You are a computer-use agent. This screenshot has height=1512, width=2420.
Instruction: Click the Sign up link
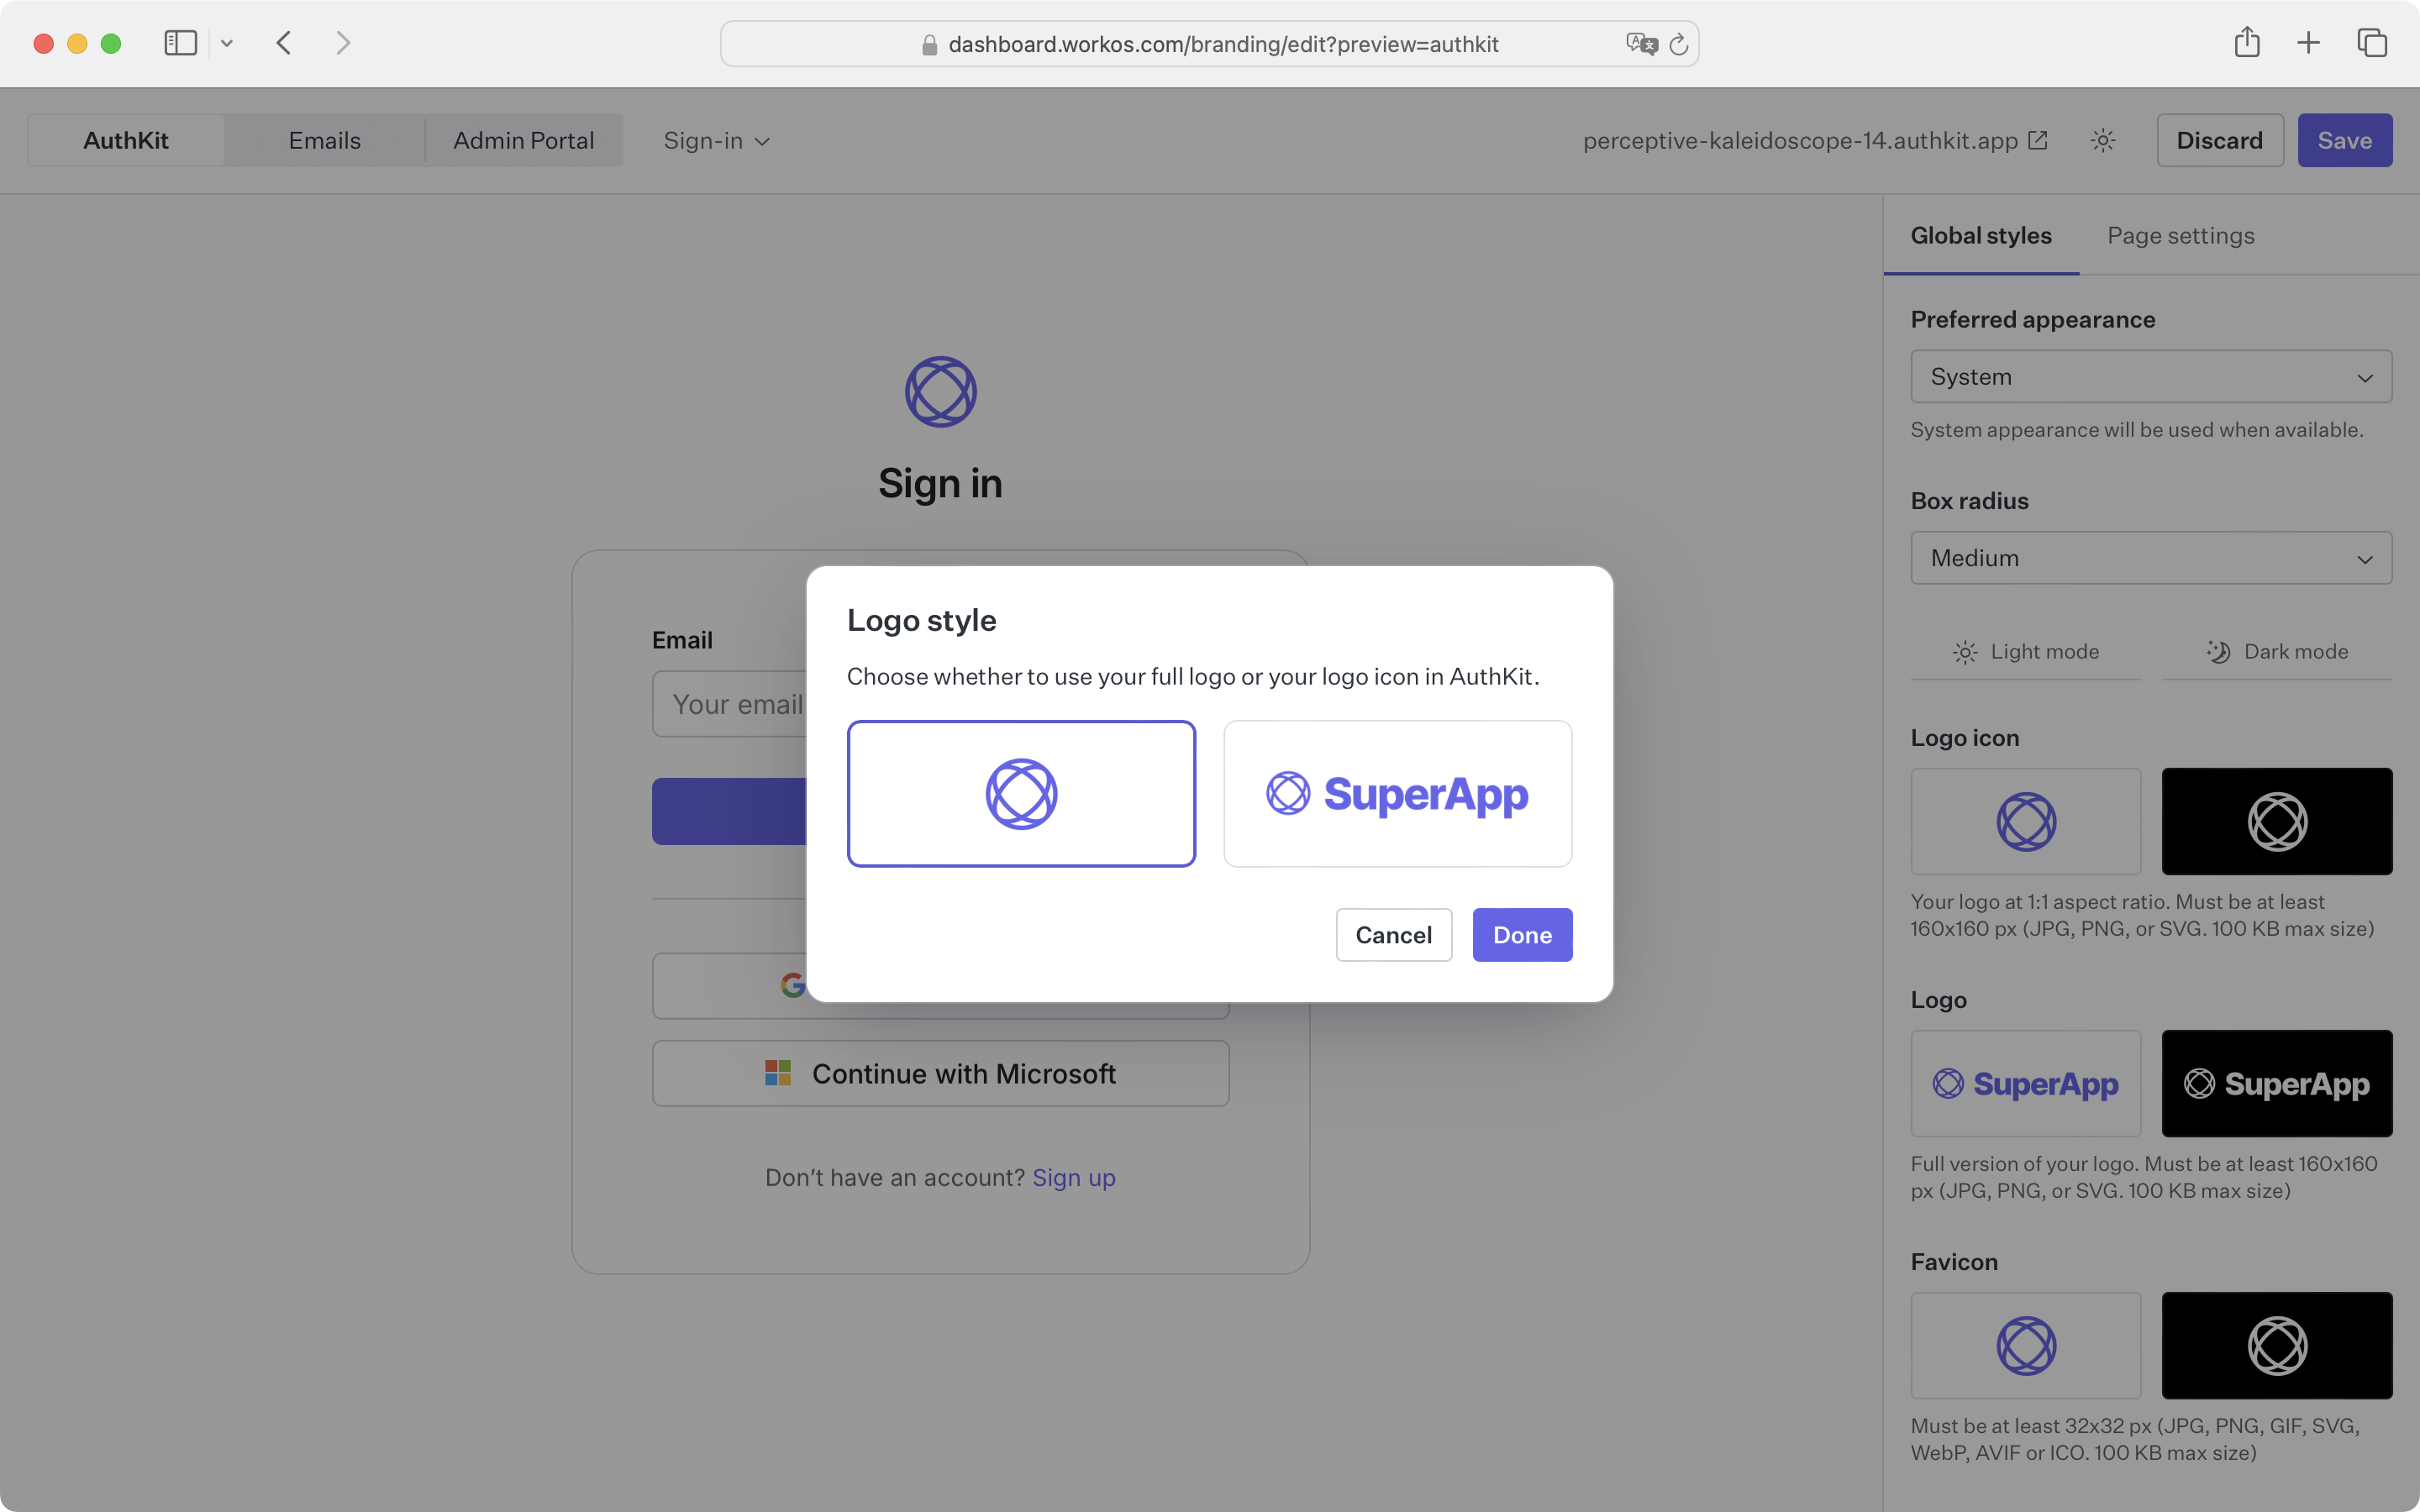coord(1074,1178)
